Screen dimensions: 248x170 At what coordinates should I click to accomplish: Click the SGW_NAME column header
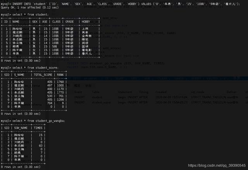[x=21, y=128]
